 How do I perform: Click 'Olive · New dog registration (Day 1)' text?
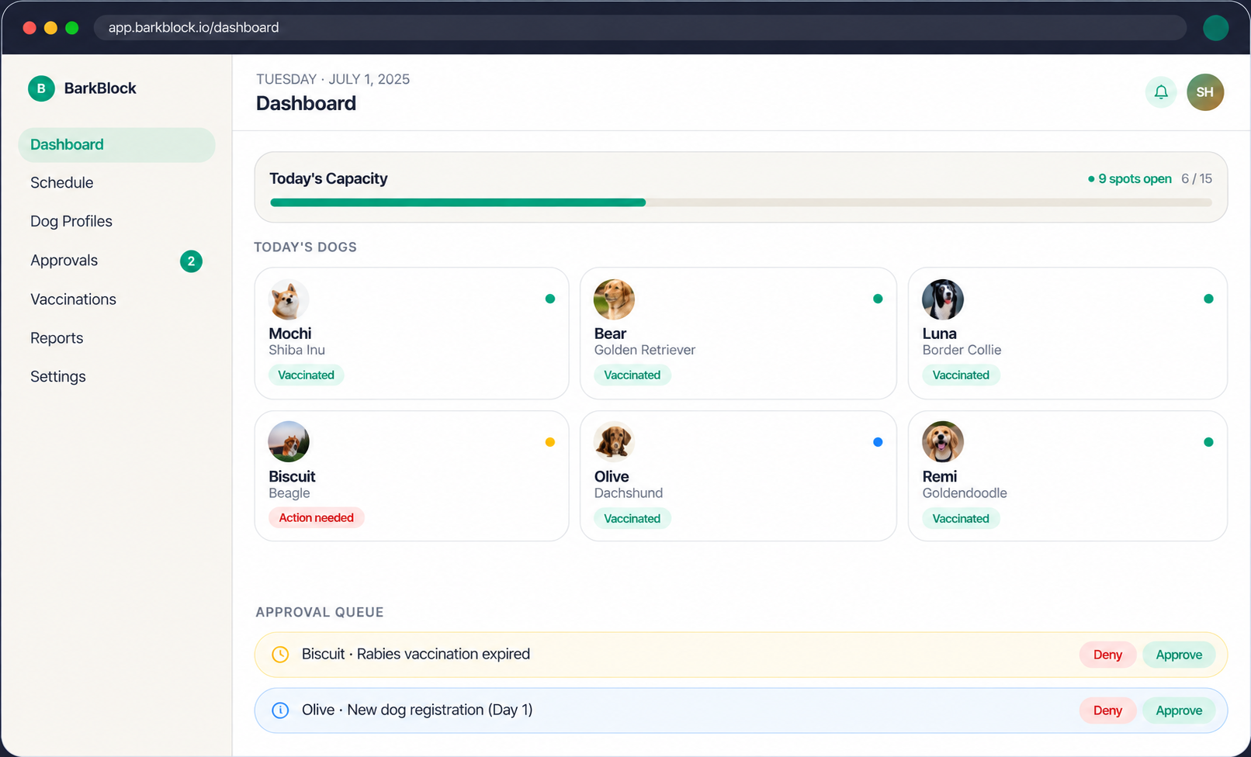coord(418,710)
